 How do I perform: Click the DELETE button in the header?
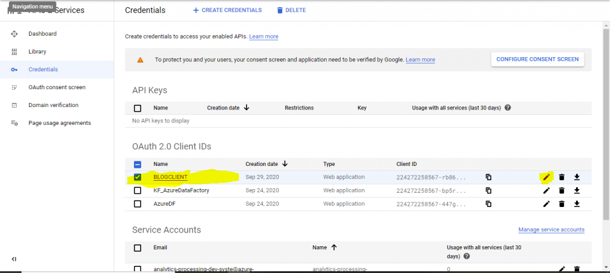tap(291, 10)
